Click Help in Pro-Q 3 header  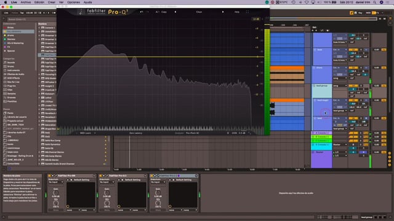(x=236, y=12)
